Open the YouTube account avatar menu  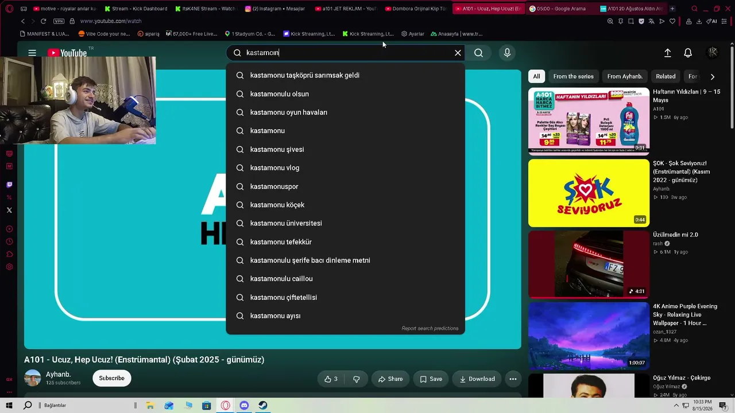(x=713, y=53)
